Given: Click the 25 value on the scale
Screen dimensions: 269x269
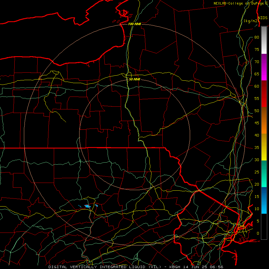Looking at the screenshot, I should tap(257, 172).
